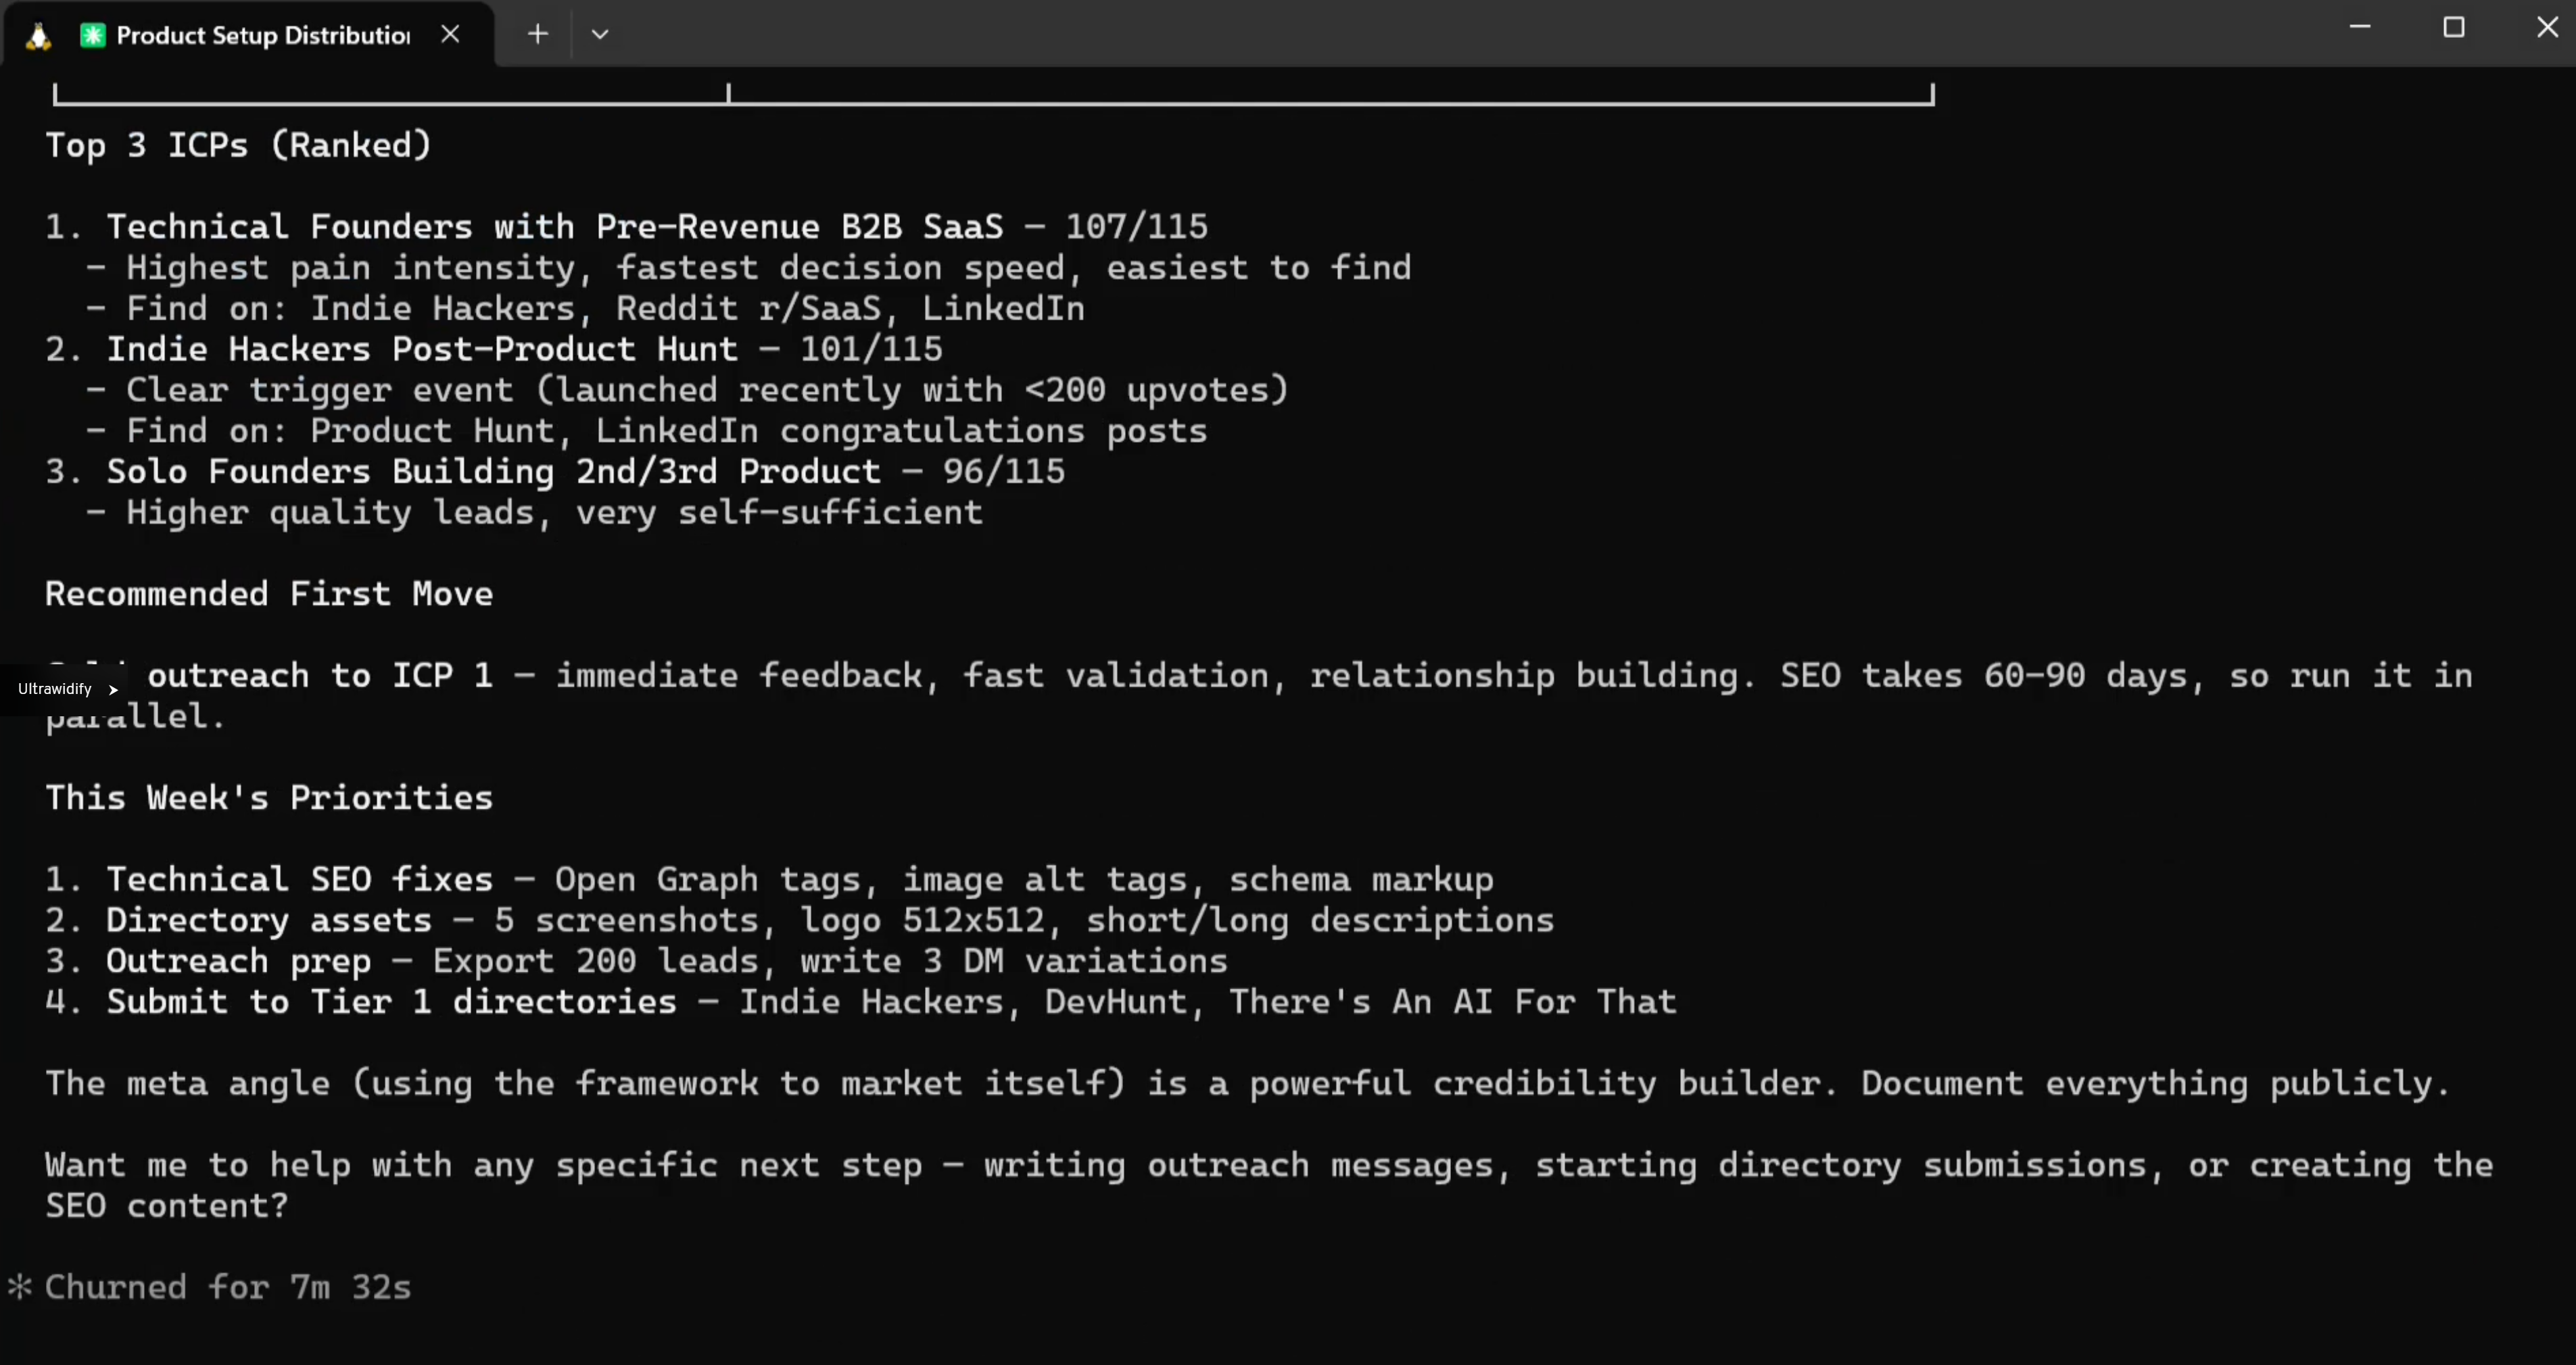This screenshot has width=2576, height=1365.
Task: Expand the tab list dropdown chevron
Action: pos(600,33)
